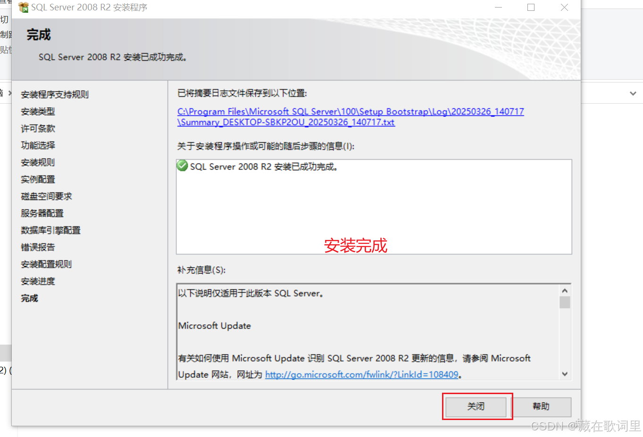The image size is (643, 437).
Task: Click the 补充信息(S): label
Action: pyautogui.click(x=201, y=270)
